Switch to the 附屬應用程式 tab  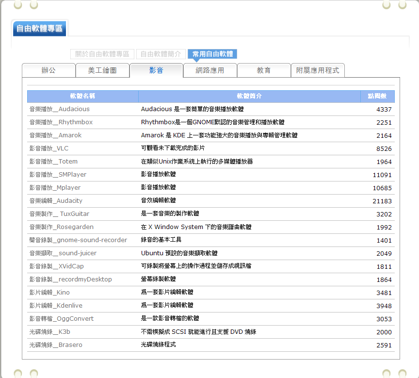pyautogui.click(x=318, y=70)
